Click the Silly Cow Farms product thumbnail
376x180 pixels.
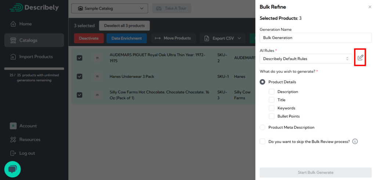click(97, 95)
